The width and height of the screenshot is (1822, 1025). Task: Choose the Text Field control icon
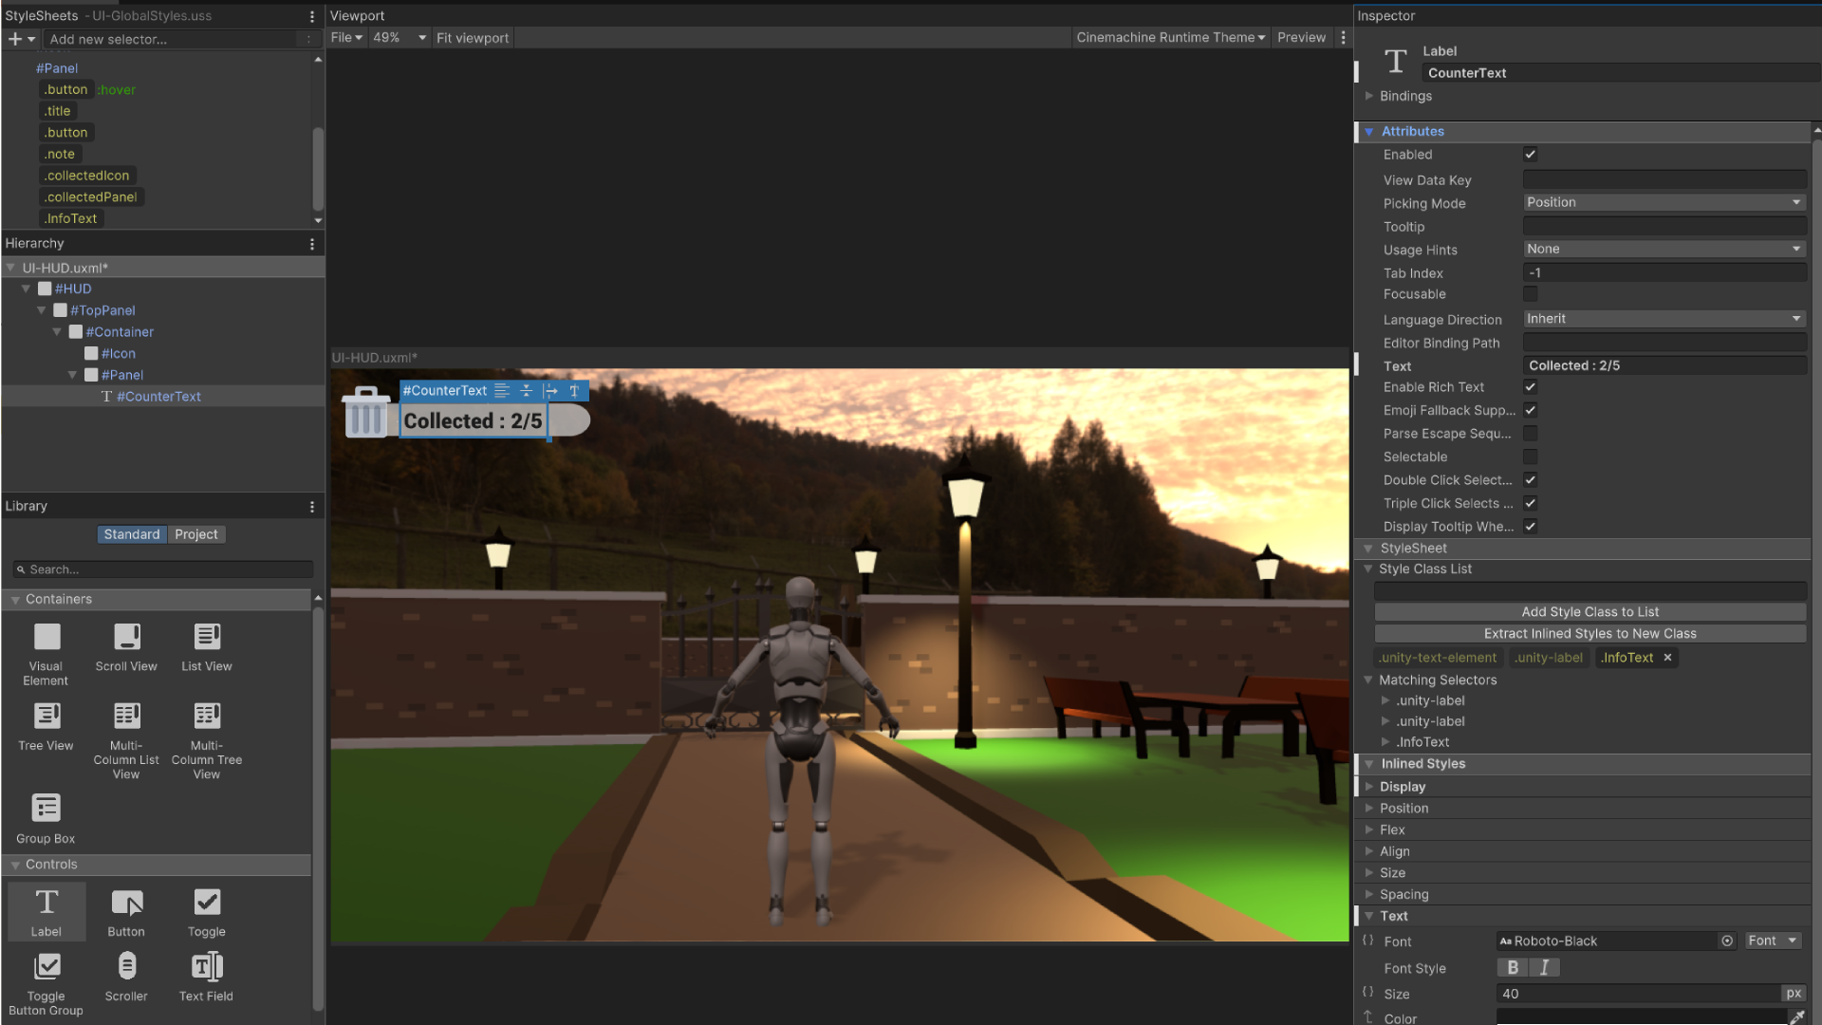pos(206,966)
